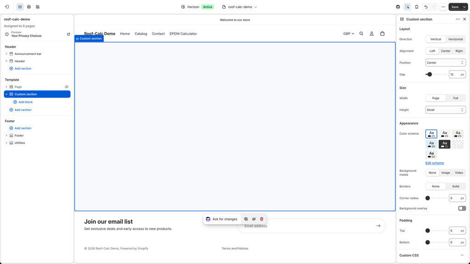Add section under Header group

pyautogui.click(x=20, y=69)
